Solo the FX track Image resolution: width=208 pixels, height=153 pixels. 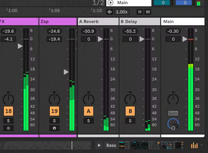8,120
